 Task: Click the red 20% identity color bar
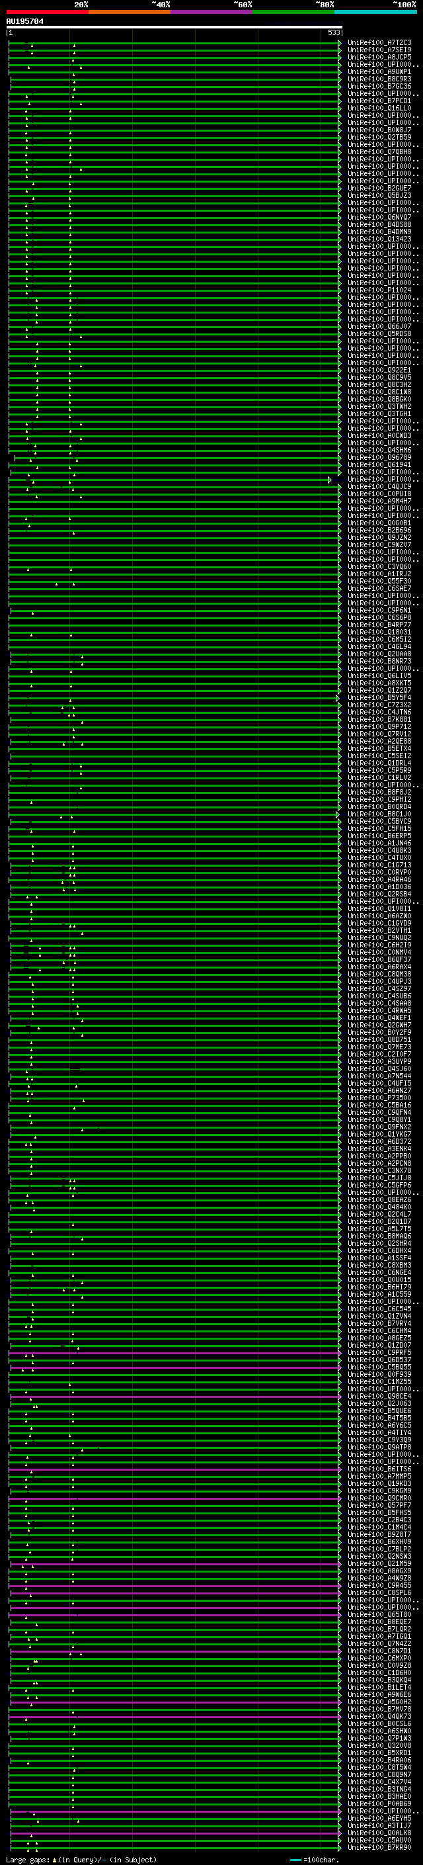click(x=47, y=12)
